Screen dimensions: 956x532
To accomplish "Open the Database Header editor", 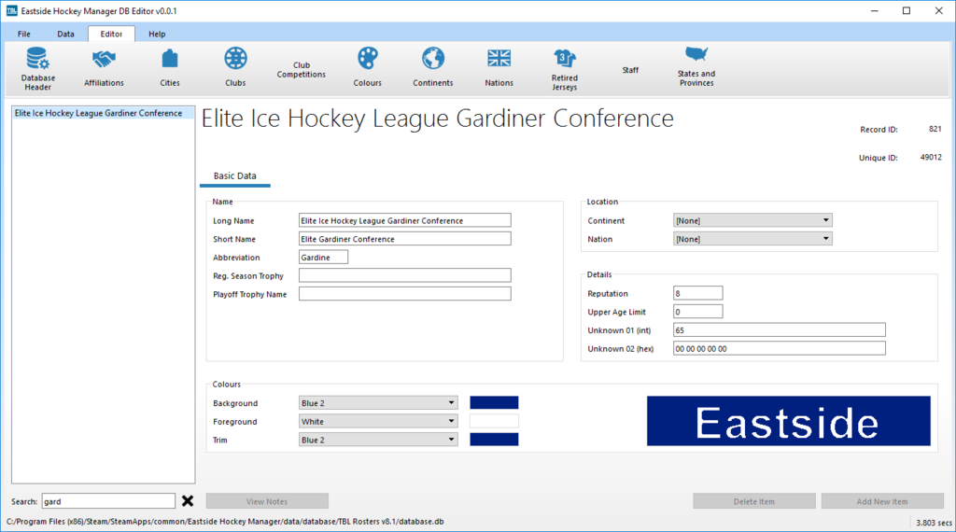I will [x=37, y=68].
